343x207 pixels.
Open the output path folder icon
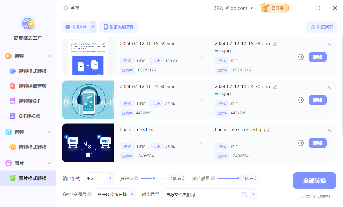click(x=244, y=194)
